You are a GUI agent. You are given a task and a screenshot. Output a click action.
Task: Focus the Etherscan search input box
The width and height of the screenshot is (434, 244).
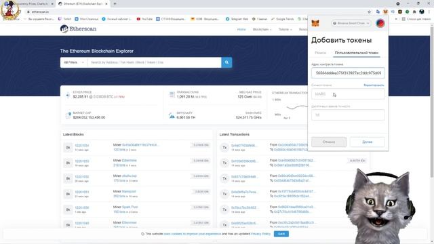pos(155,62)
